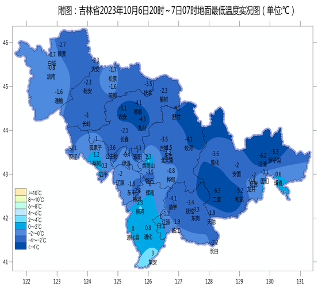The width and height of the screenshot is (318, 288).
Task: Select the 东岗 station label
Action: tap(196, 218)
